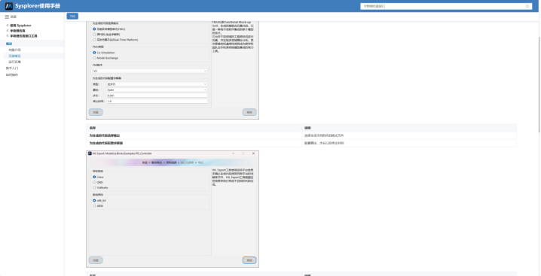Screen dimensions: 541x276
Task: Click the 为生成的代码选择输出 table row
Action: pos(301,135)
